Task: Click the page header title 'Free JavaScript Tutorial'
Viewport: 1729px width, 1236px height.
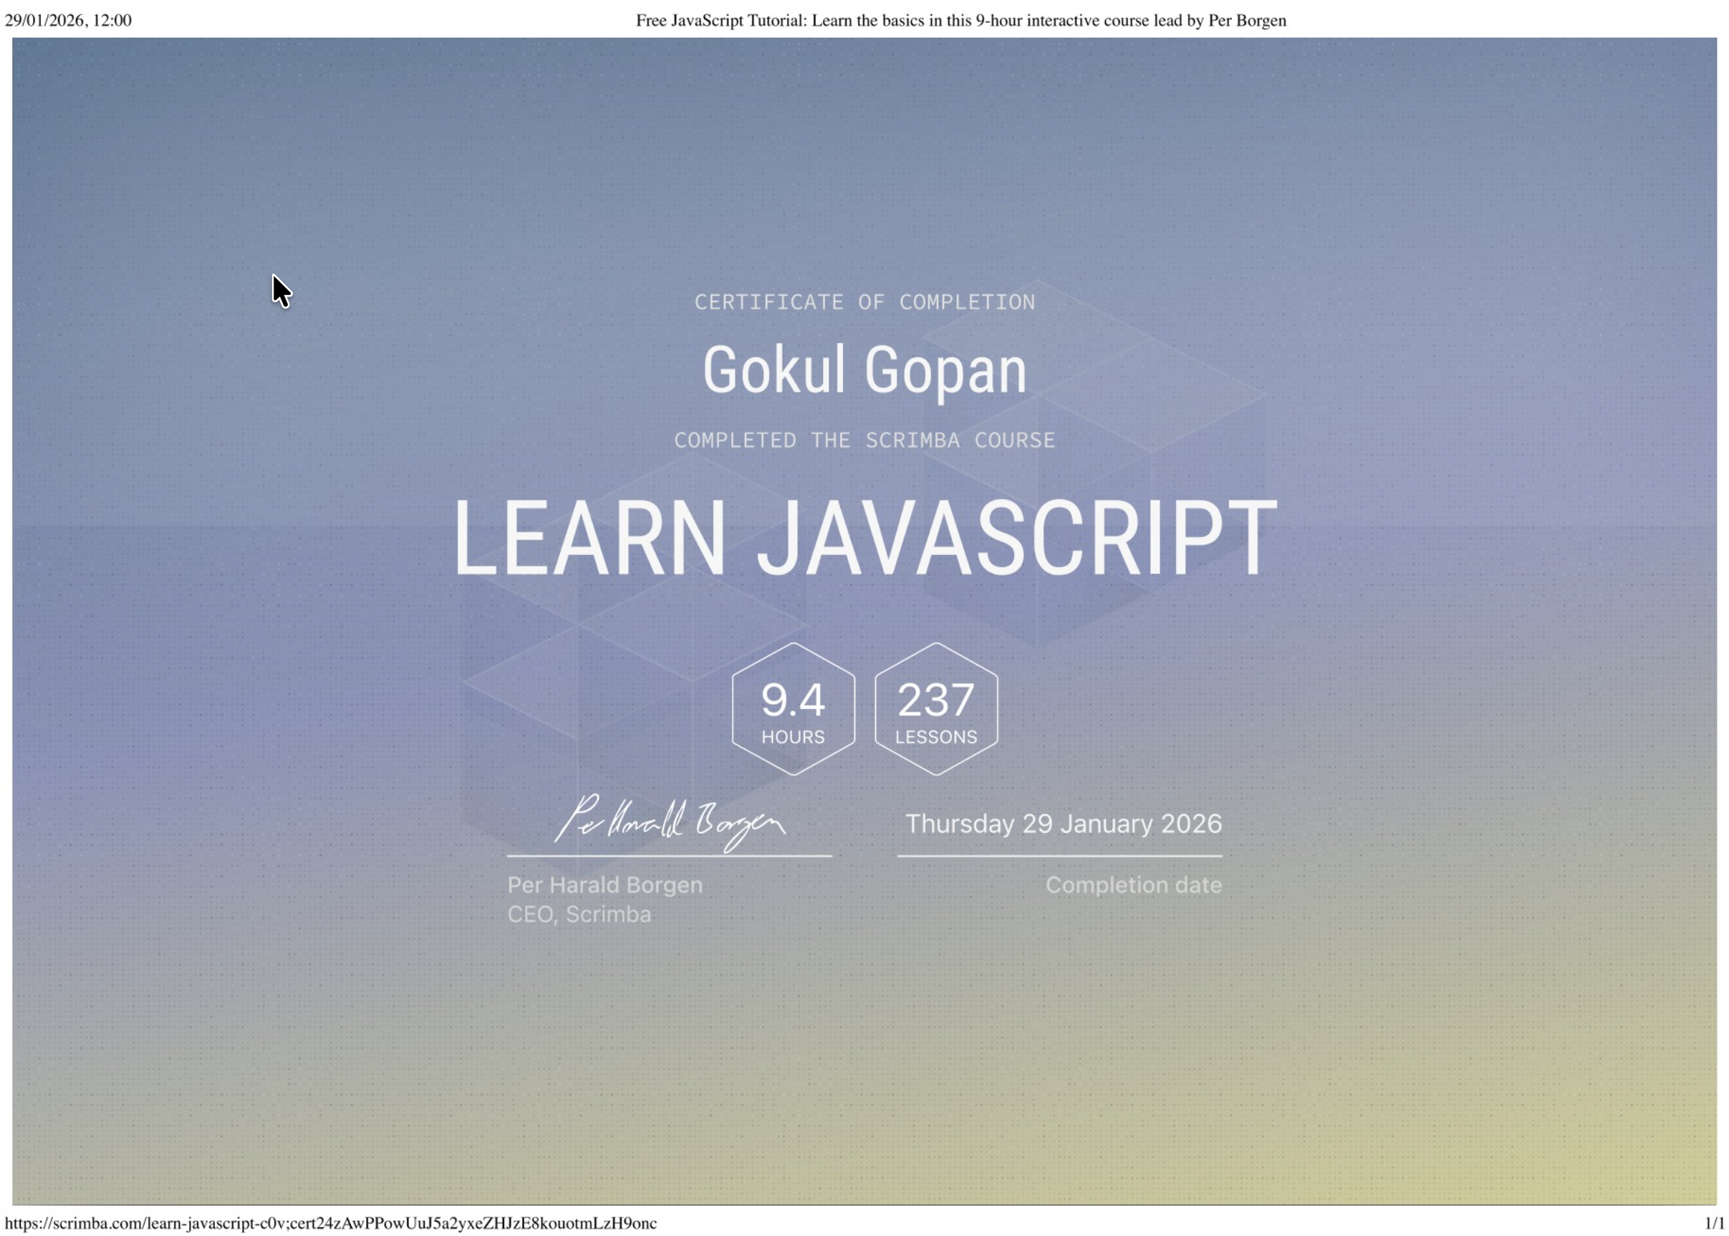Action: 961,21
